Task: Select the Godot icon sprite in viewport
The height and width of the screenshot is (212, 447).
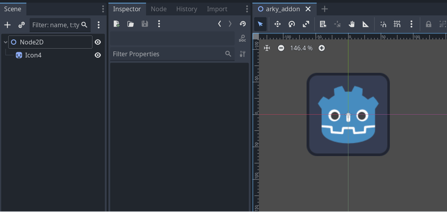Action: [x=348, y=115]
